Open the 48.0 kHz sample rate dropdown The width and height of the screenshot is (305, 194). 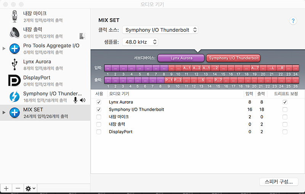coord(140,42)
